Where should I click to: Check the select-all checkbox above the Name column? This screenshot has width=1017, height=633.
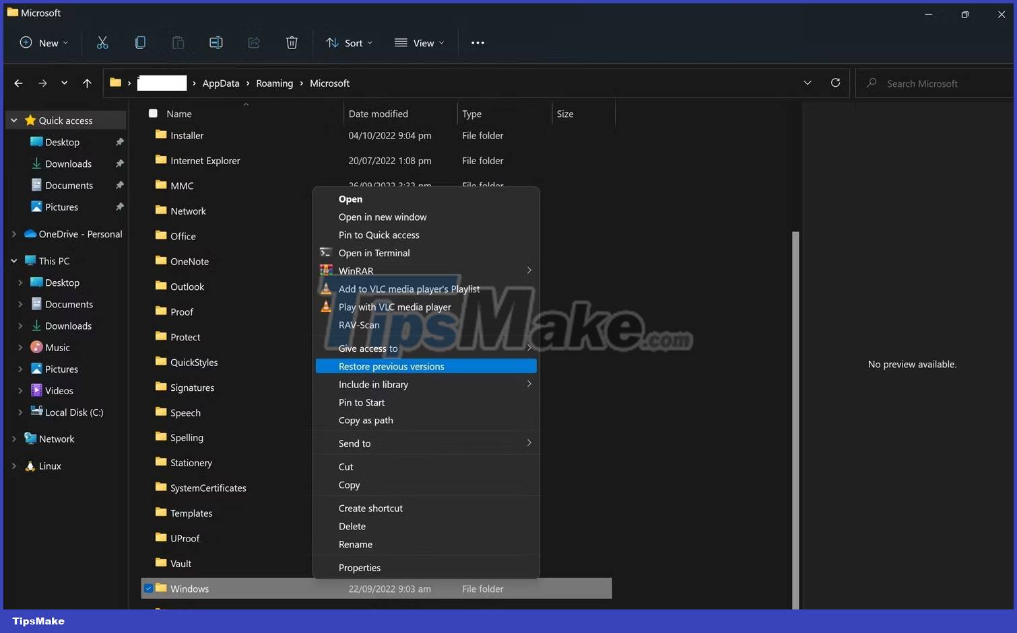[x=152, y=113]
